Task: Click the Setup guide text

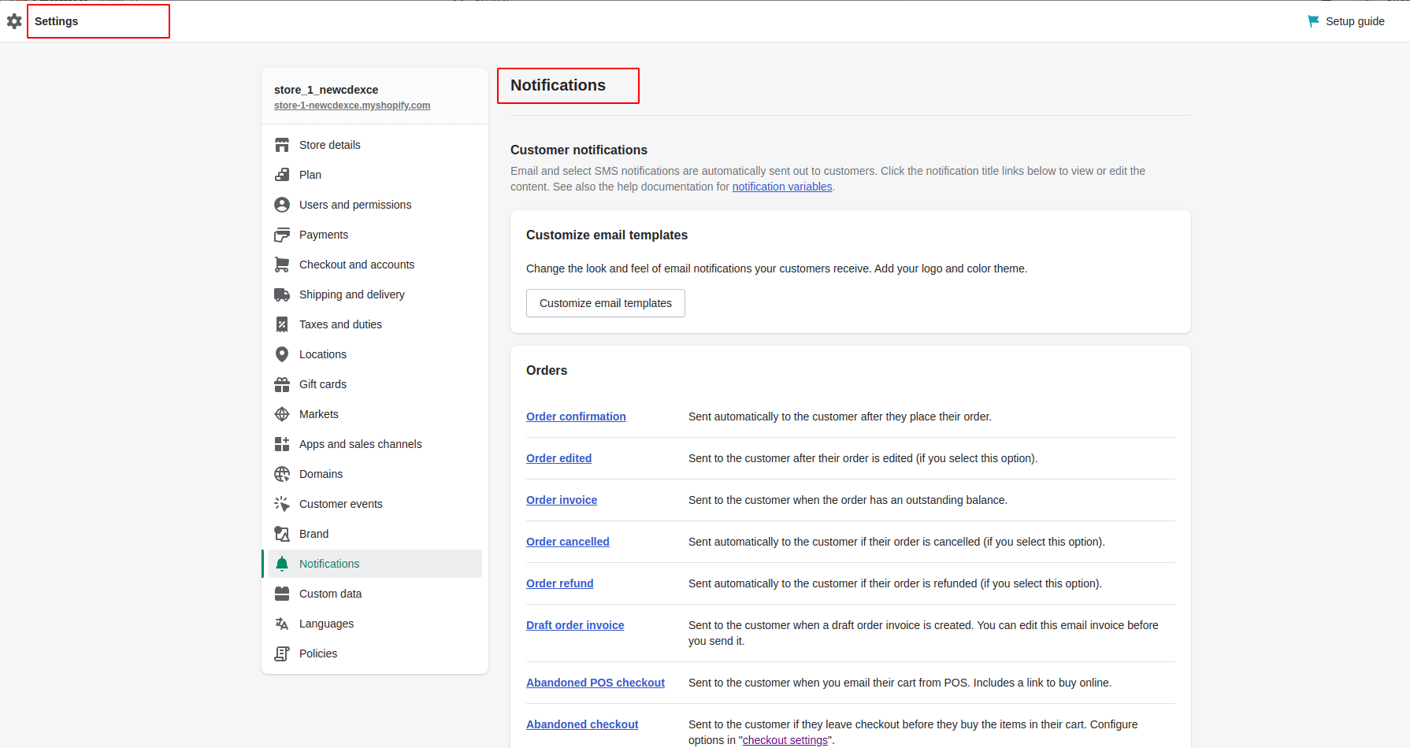Action: (x=1355, y=21)
